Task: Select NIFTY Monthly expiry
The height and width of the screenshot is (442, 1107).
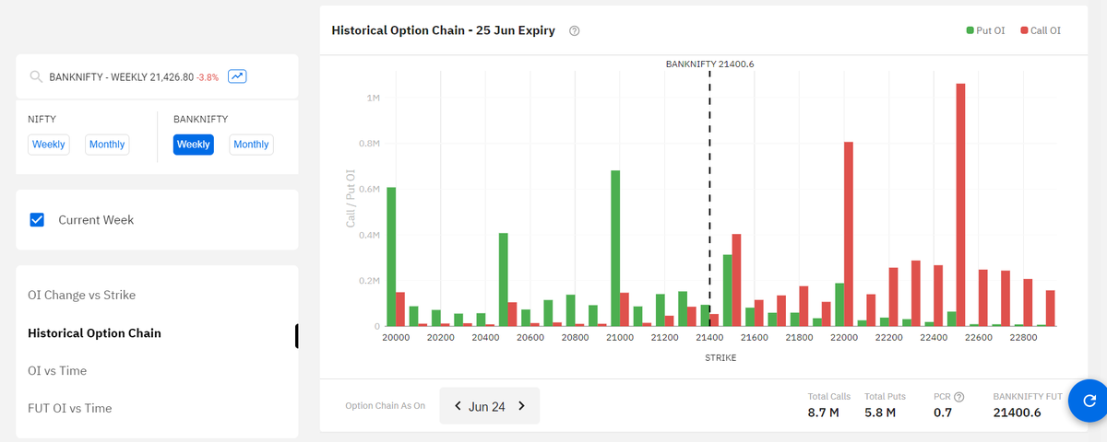Action: point(107,145)
